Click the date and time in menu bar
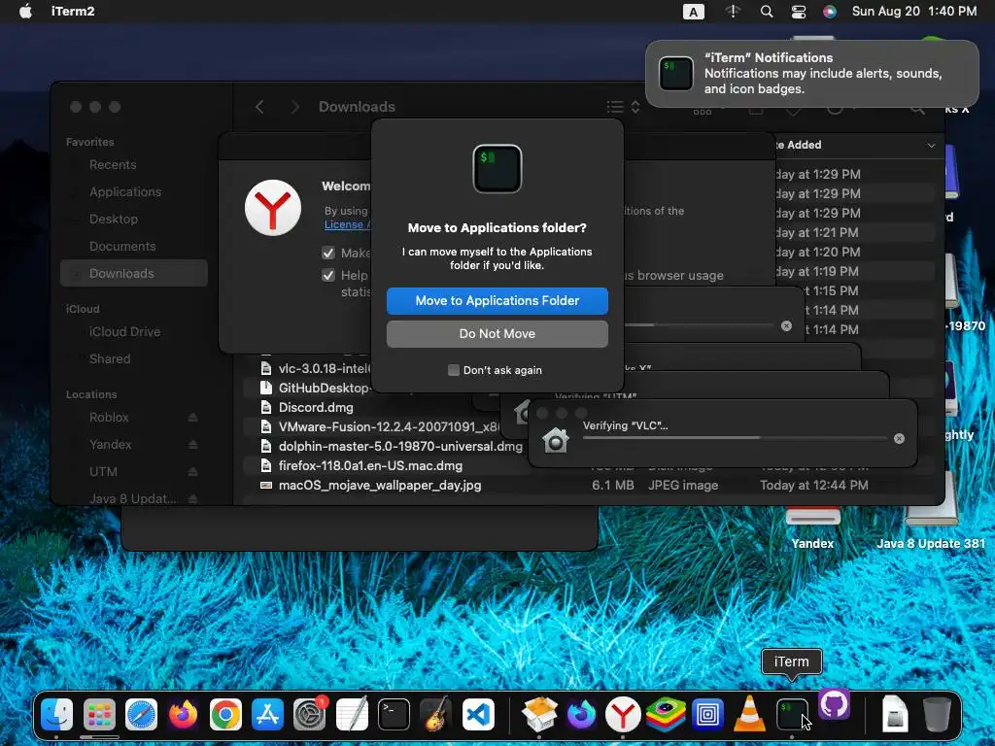Screen dimensions: 995x746 (913, 12)
